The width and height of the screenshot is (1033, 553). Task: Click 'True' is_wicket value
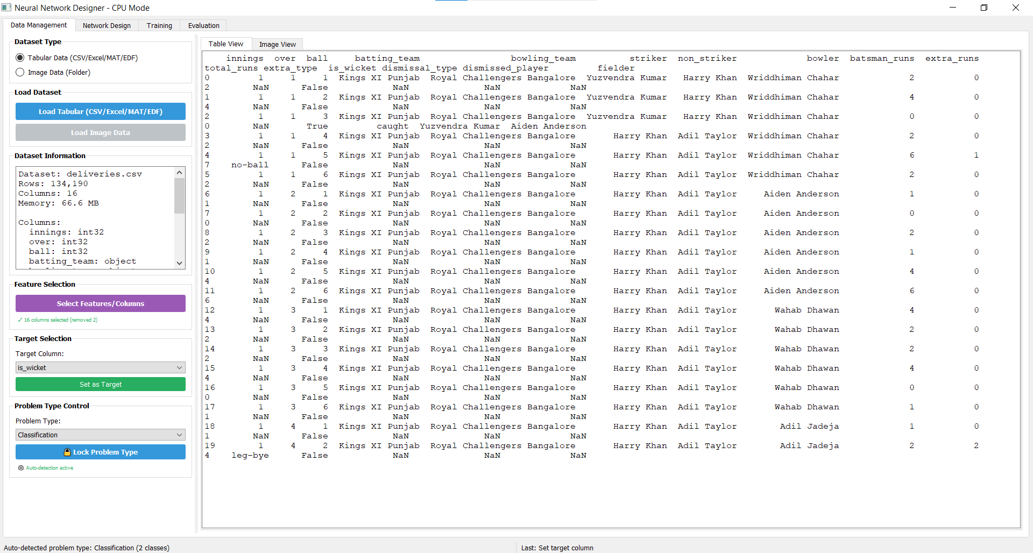pyautogui.click(x=317, y=126)
